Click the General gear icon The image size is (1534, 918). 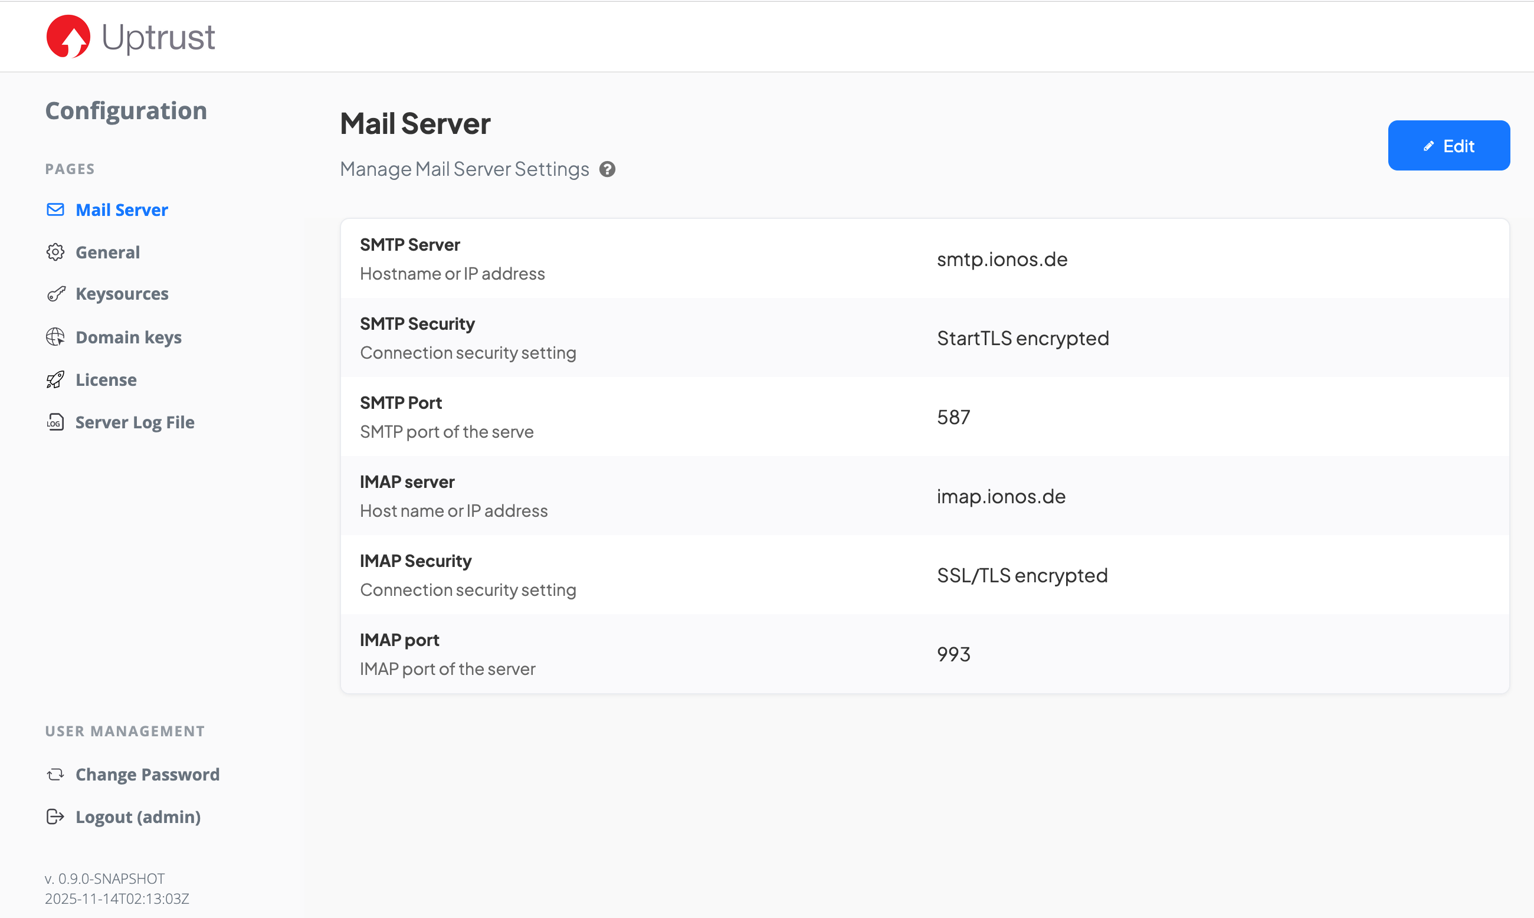[55, 253]
